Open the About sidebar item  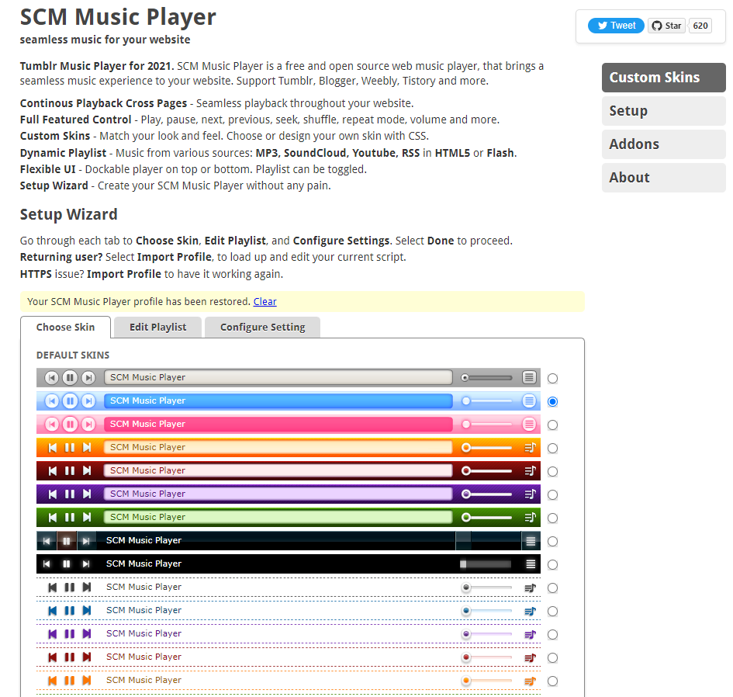(664, 178)
